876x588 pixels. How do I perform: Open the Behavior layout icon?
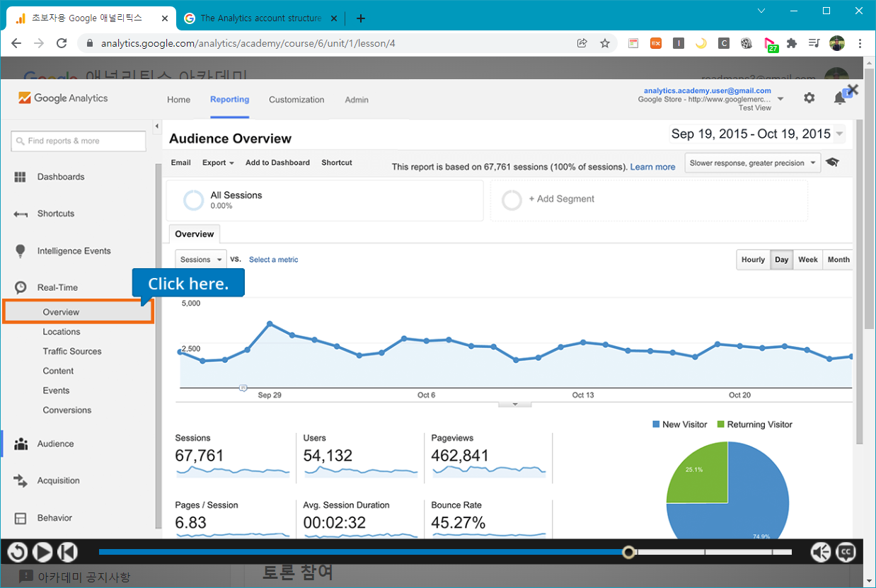21,518
